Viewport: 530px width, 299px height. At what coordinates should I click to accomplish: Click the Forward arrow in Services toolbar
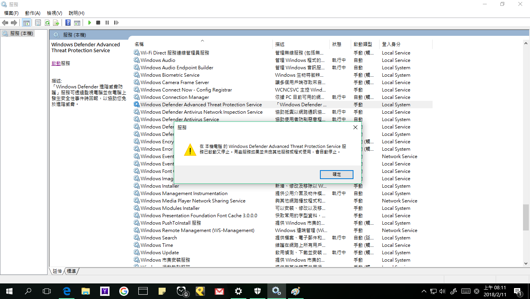click(x=14, y=23)
